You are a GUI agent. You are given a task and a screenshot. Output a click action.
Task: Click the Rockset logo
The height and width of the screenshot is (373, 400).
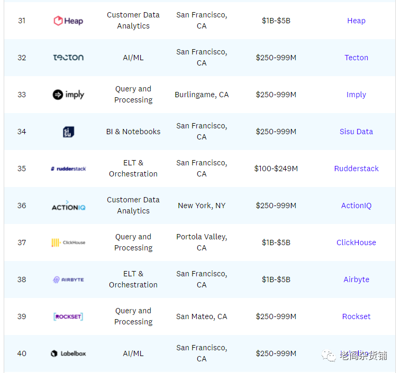coord(68,316)
